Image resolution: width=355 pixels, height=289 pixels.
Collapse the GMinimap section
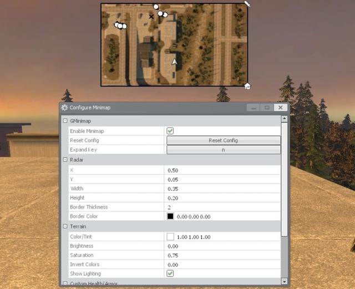[65, 121]
